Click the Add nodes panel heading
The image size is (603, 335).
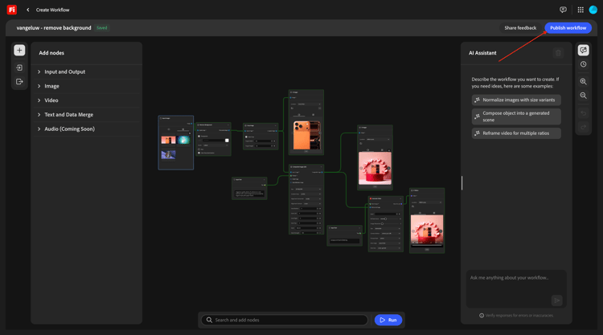[51, 53]
